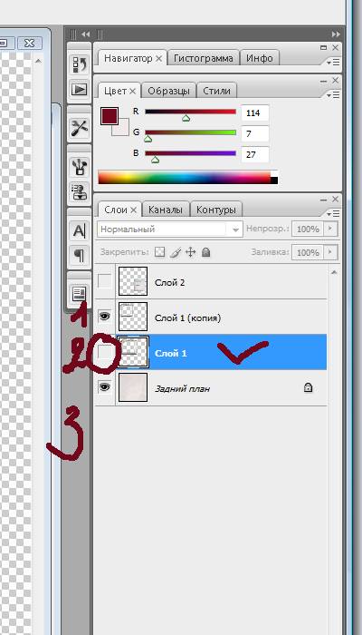Screen dimensions: 362x635
Task: Hide the Слой 1 (копия) layer
Action: pos(105,317)
